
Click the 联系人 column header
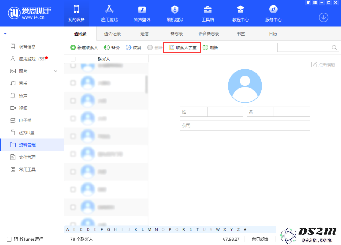[104, 59]
